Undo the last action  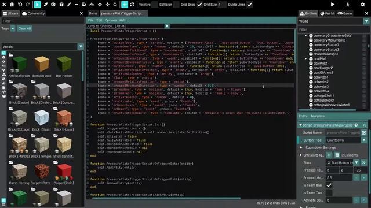pos(20,5)
